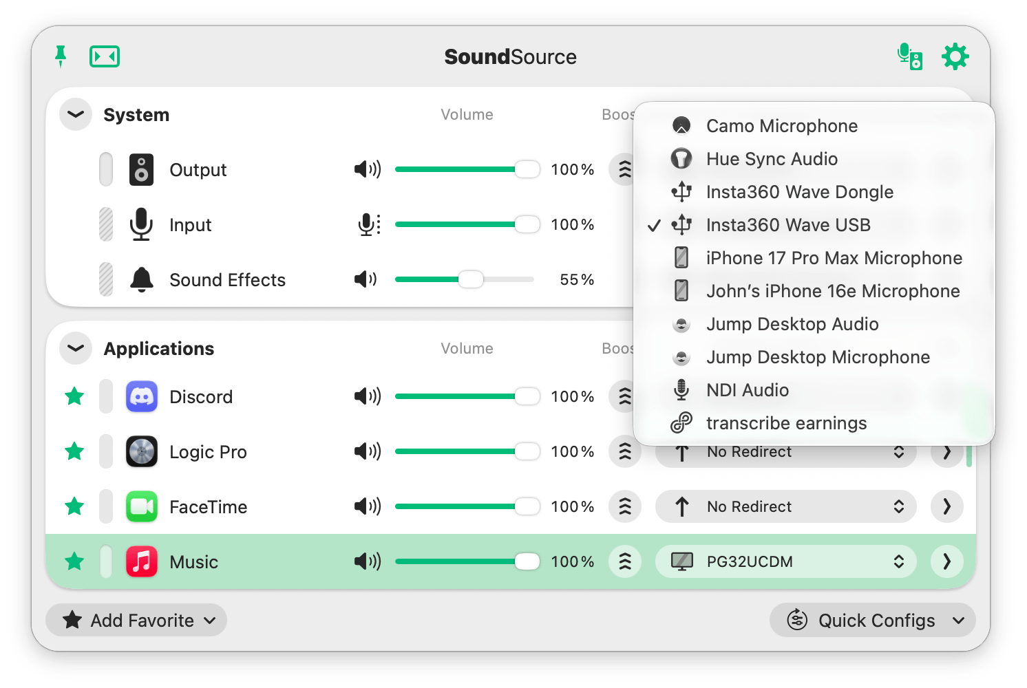Viewport: 1027px width, 688px height.
Task: Unfavorite Logic Pro with its star
Action: 74,451
